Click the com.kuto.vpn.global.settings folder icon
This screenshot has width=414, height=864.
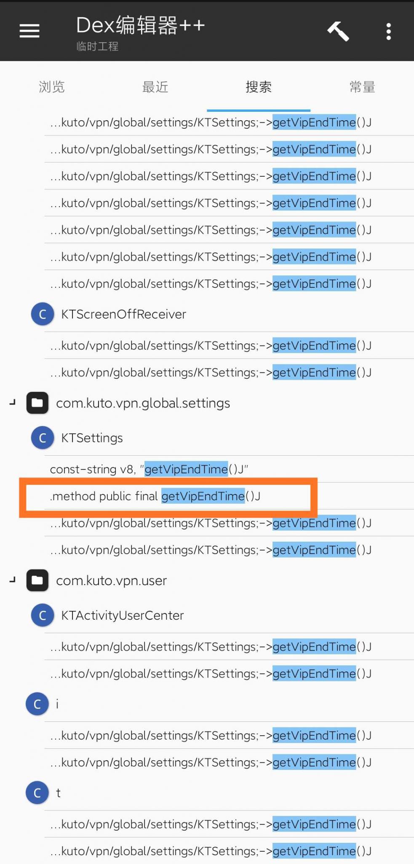click(37, 403)
